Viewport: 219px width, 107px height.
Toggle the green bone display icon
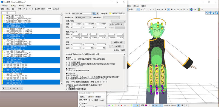coord(112,105)
